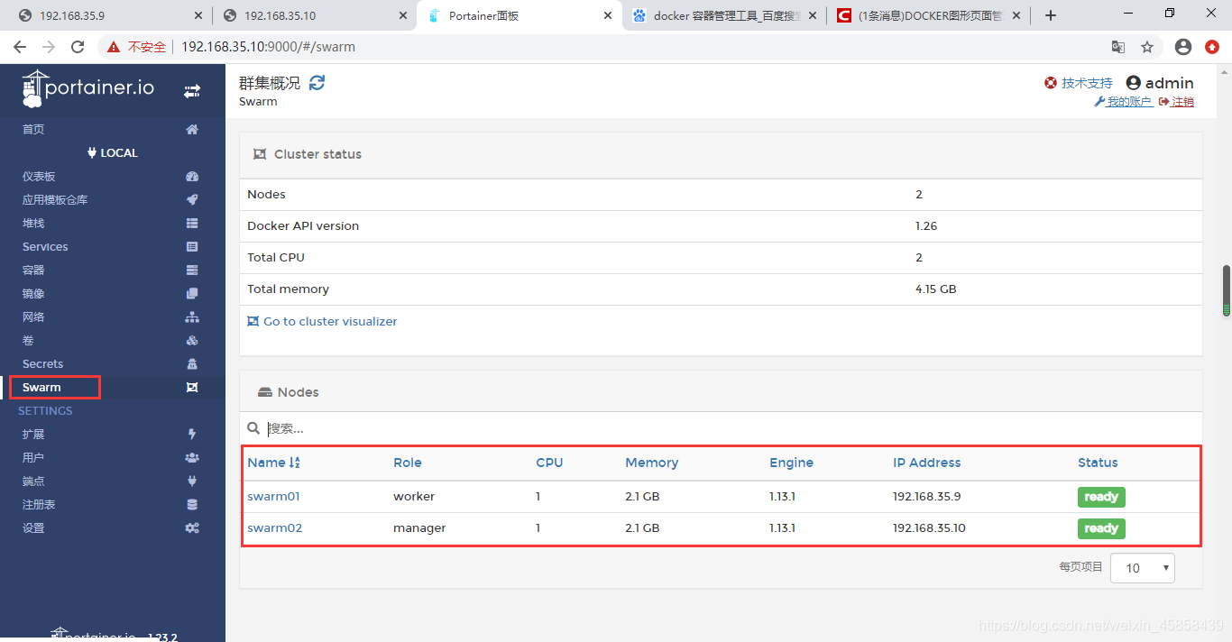Screen dimensions: 1232x642
Task: Click the Secrets agent icon
Action: point(192,364)
